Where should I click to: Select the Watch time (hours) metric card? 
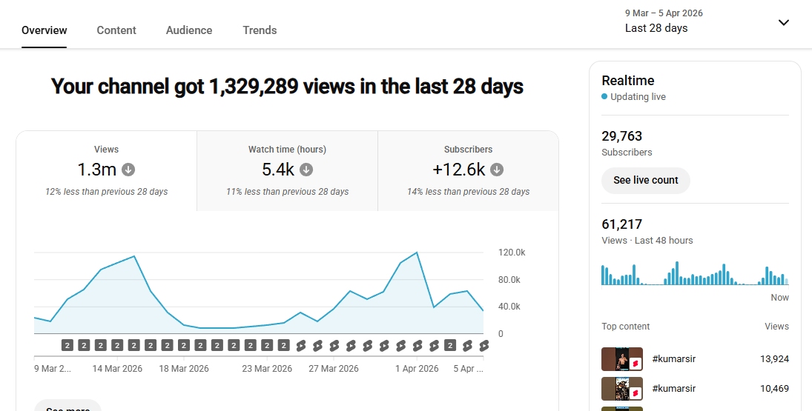287,171
